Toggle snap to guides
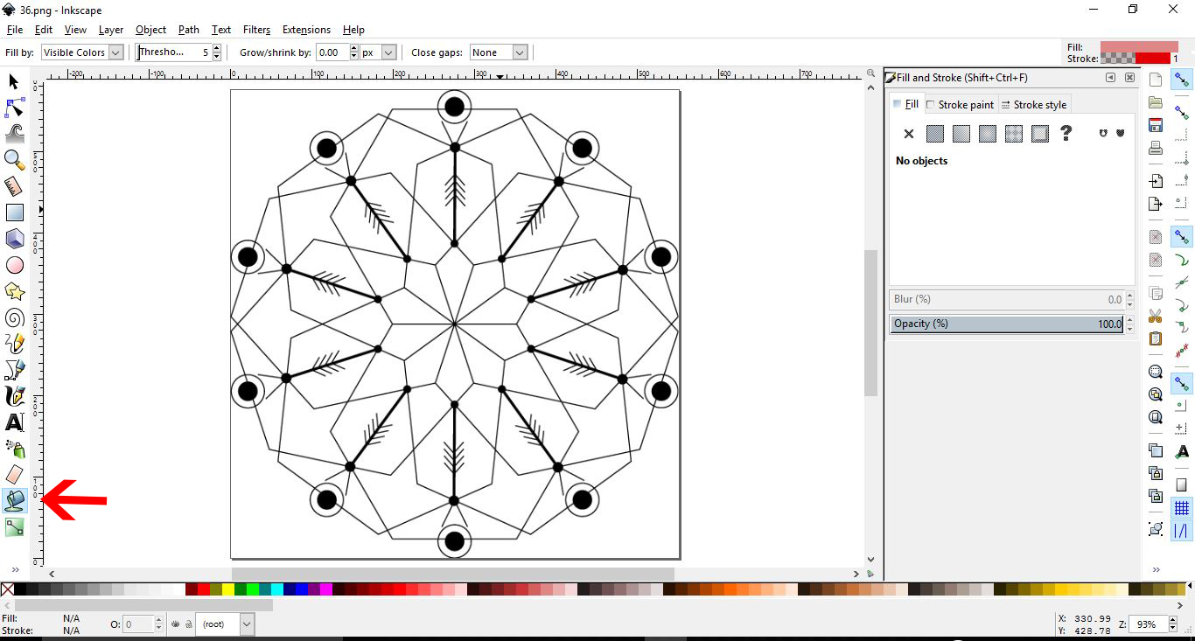This screenshot has width=1195, height=641. pos(1182,531)
